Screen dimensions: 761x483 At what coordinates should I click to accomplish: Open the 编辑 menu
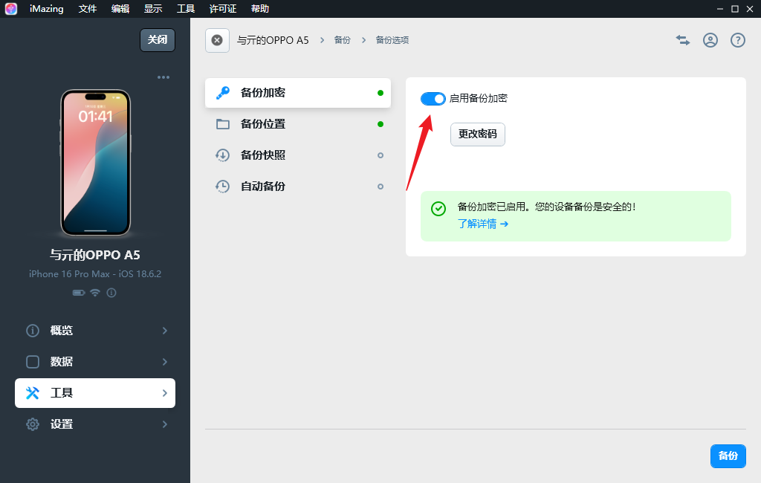coord(120,9)
